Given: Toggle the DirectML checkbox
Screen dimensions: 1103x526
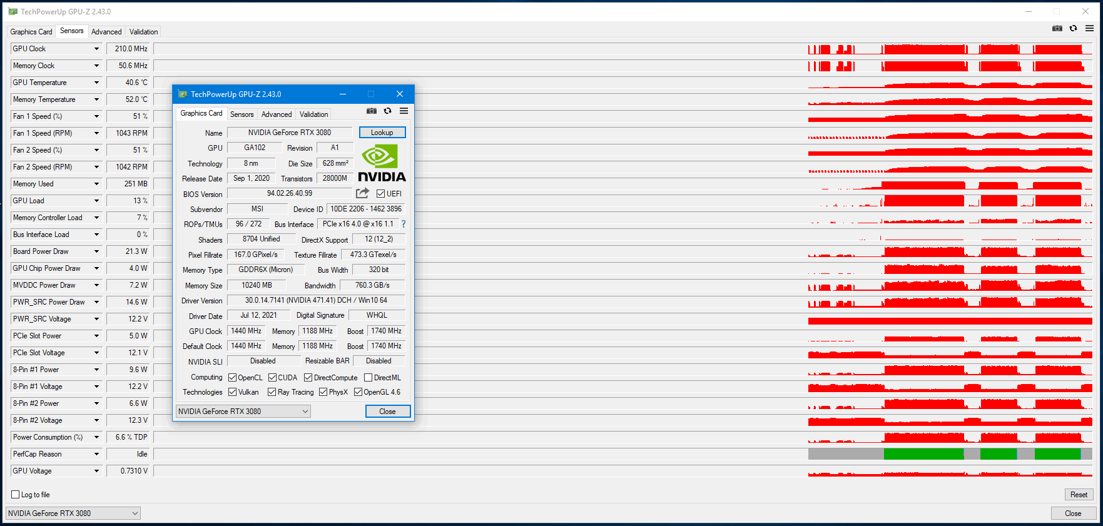Looking at the screenshot, I should tap(369, 378).
